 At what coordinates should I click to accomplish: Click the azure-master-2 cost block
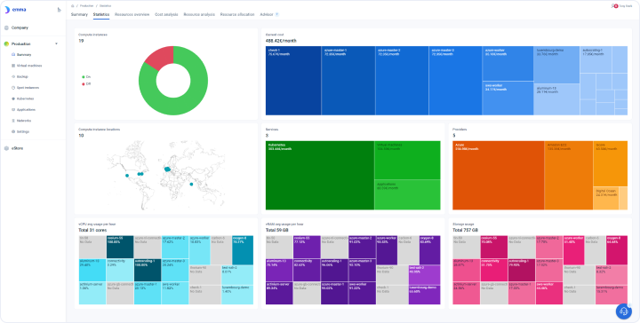coord(402,81)
